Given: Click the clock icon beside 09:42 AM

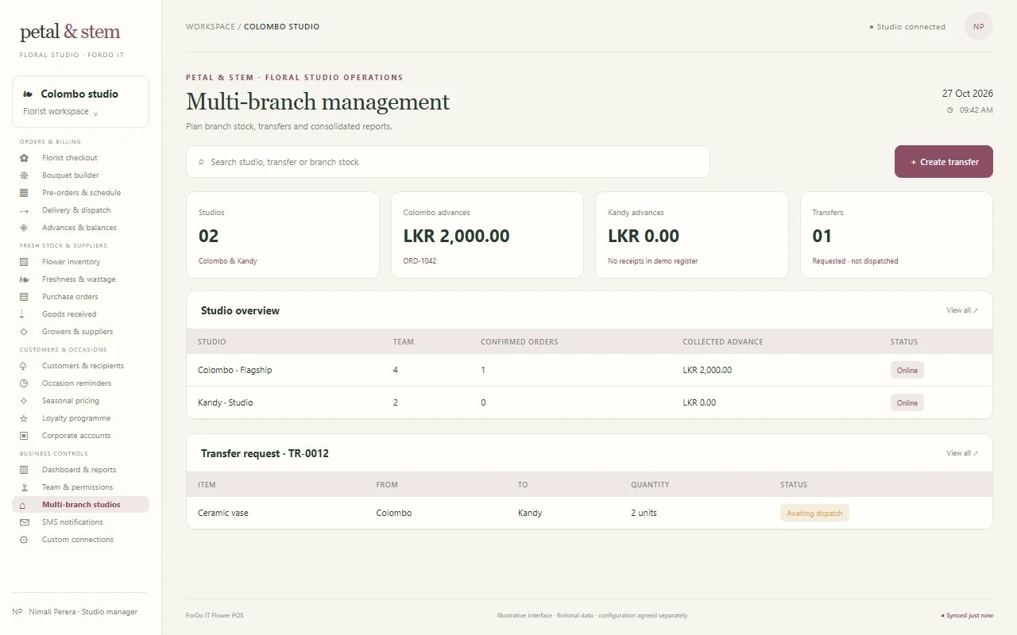Looking at the screenshot, I should (x=949, y=110).
